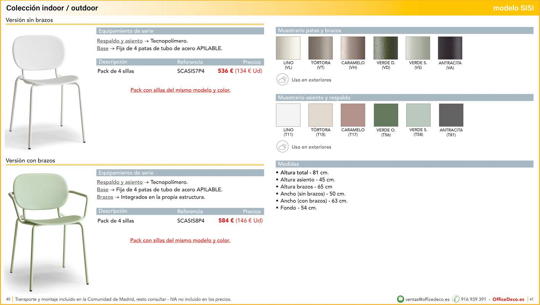Select the Verde D. (VD) legs swatch
Image resolution: width=540 pixels, height=305 pixels.
tap(385, 48)
